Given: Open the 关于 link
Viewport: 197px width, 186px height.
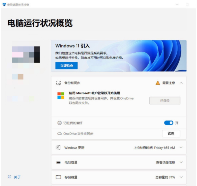Looking at the screenshot, I should (x=17, y=177).
